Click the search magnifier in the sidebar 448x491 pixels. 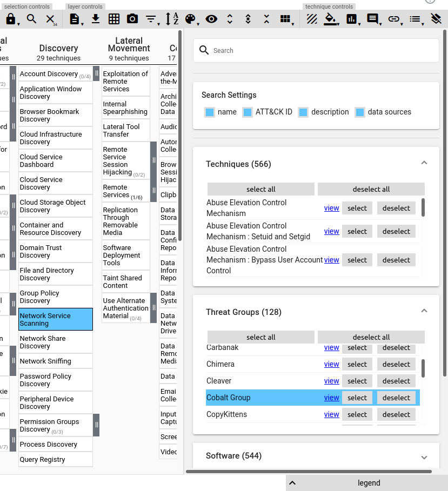click(x=204, y=50)
